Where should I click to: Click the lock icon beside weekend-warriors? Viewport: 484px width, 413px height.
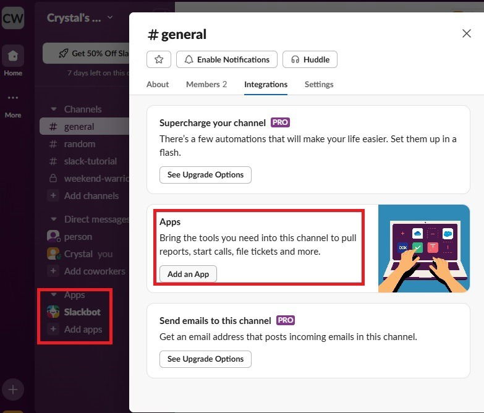click(x=53, y=178)
